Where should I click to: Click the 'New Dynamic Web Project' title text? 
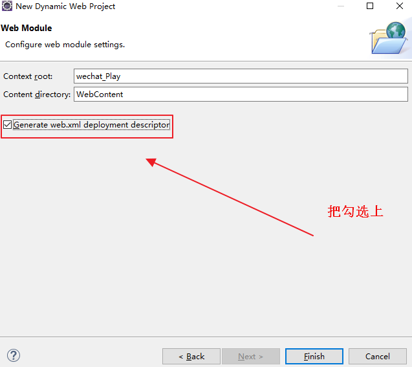point(65,6)
